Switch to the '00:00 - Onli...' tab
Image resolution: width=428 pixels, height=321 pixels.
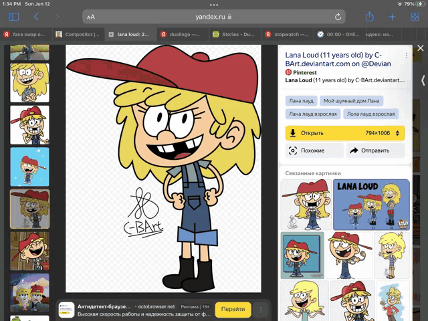(340, 34)
